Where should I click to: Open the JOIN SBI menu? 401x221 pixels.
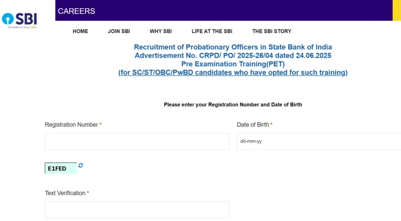(119, 31)
